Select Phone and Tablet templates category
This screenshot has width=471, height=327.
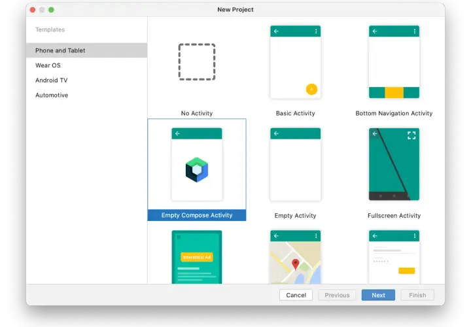[86, 50]
